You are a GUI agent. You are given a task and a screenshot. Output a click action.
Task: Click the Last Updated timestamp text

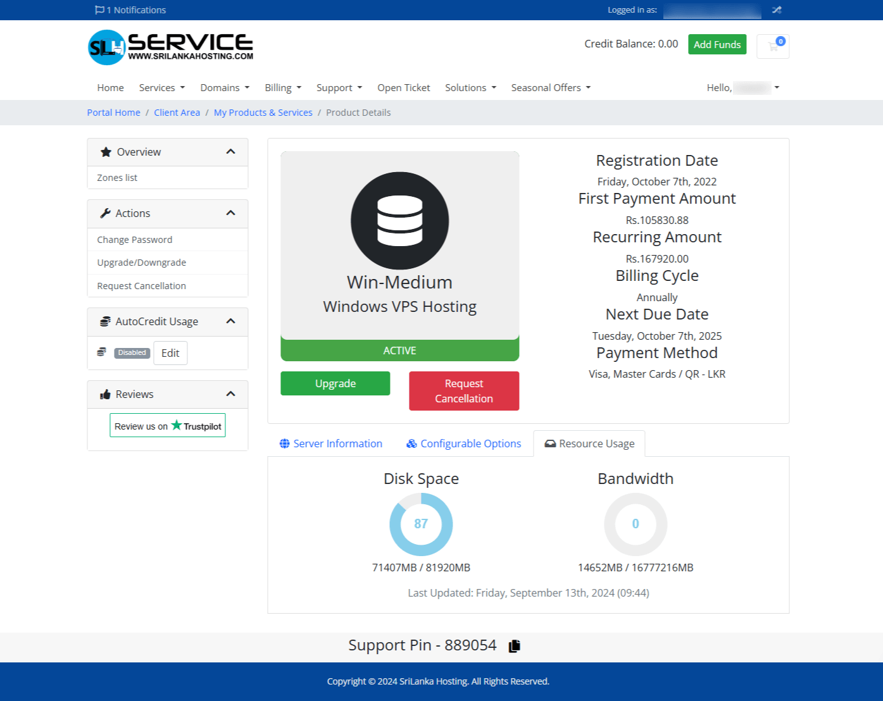tap(529, 593)
